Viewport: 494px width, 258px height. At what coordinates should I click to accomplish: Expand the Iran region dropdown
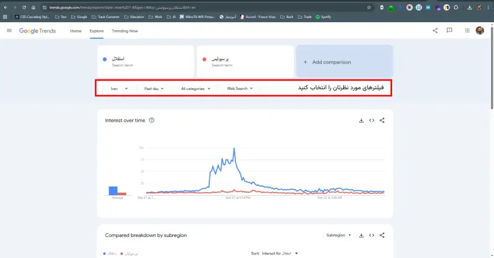119,89
